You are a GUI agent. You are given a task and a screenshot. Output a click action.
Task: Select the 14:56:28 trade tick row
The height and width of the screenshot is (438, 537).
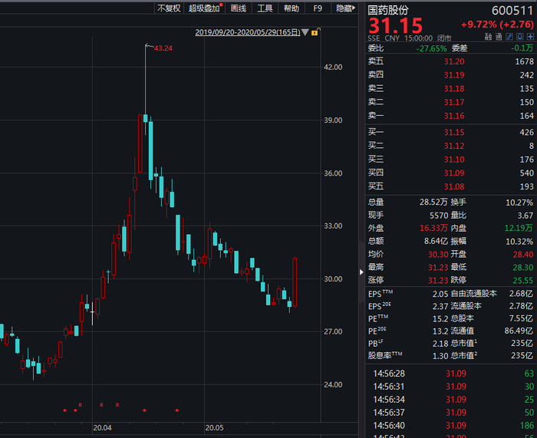pos(451,374)
